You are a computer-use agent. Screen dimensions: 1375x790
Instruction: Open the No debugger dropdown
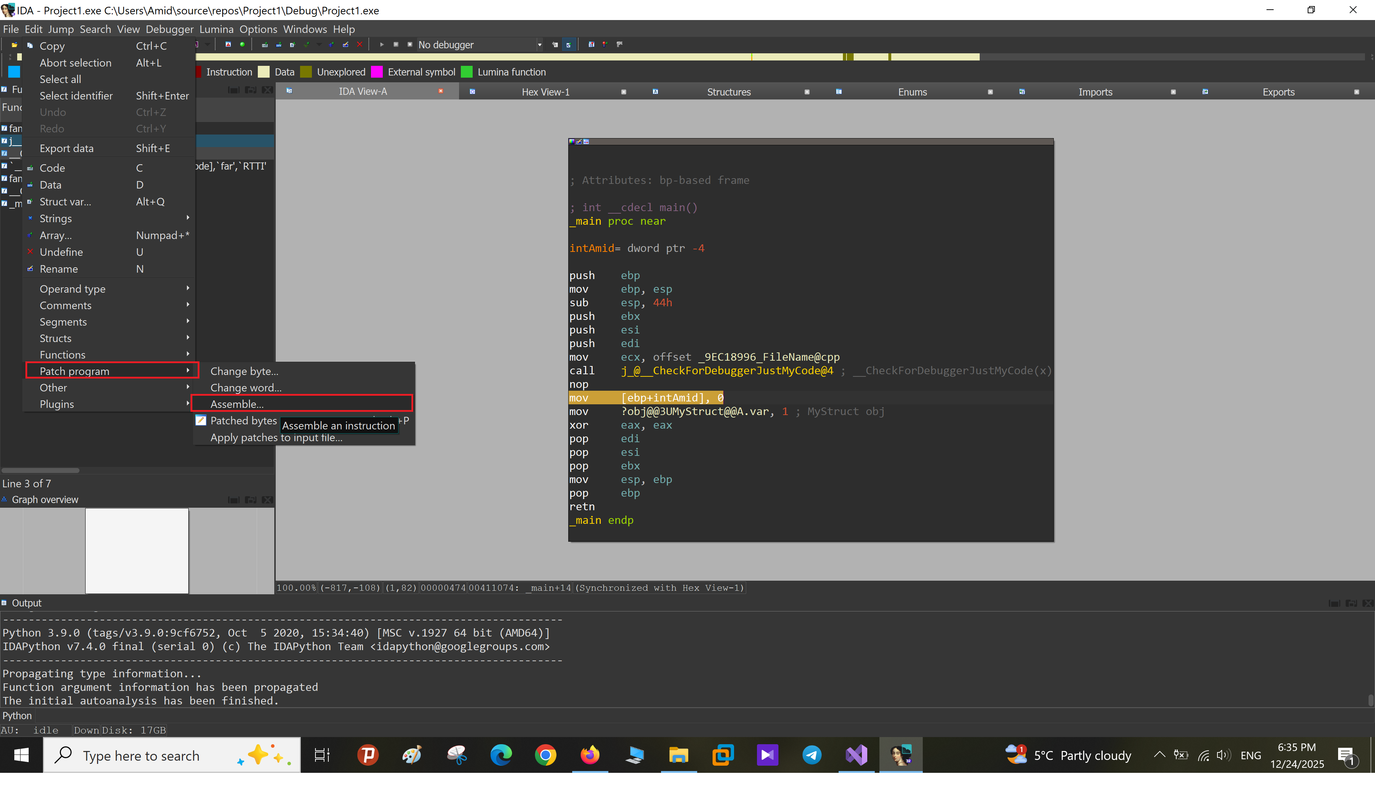pos(539,44)
